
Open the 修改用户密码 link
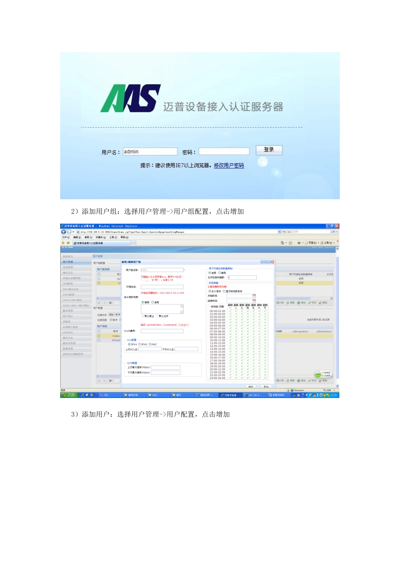pyautogui.click(x=229, y=166)
